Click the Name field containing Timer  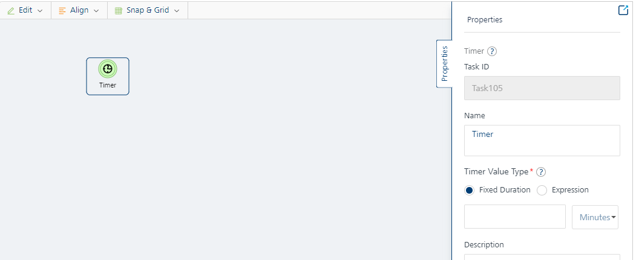[542, 141]
